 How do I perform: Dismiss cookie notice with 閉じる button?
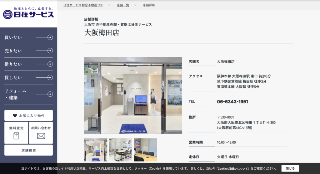290,168
